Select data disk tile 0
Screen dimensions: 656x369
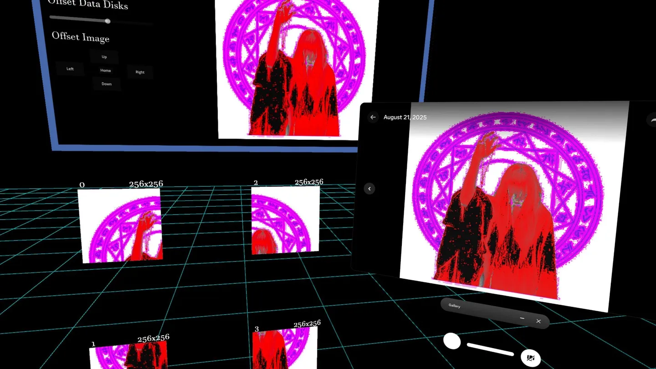120,226
